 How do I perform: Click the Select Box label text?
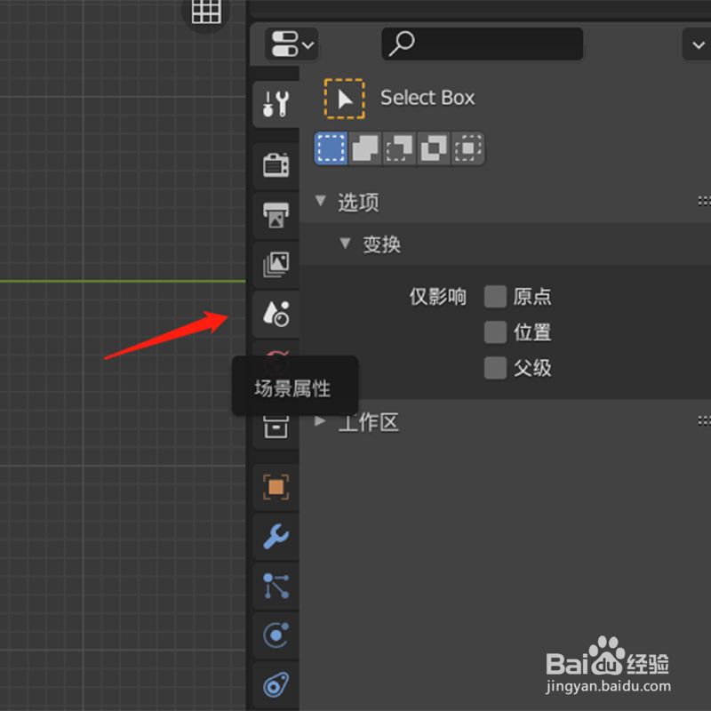[x=427, y=98]
